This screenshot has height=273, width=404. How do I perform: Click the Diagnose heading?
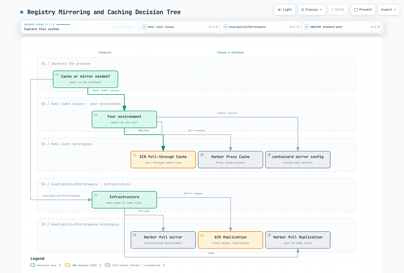coord(105,52)
